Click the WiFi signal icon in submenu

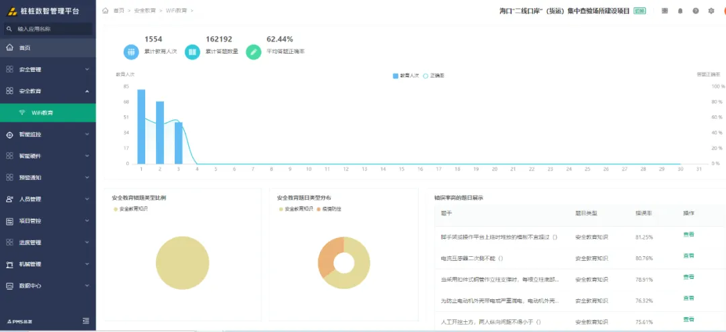(22, 113)
